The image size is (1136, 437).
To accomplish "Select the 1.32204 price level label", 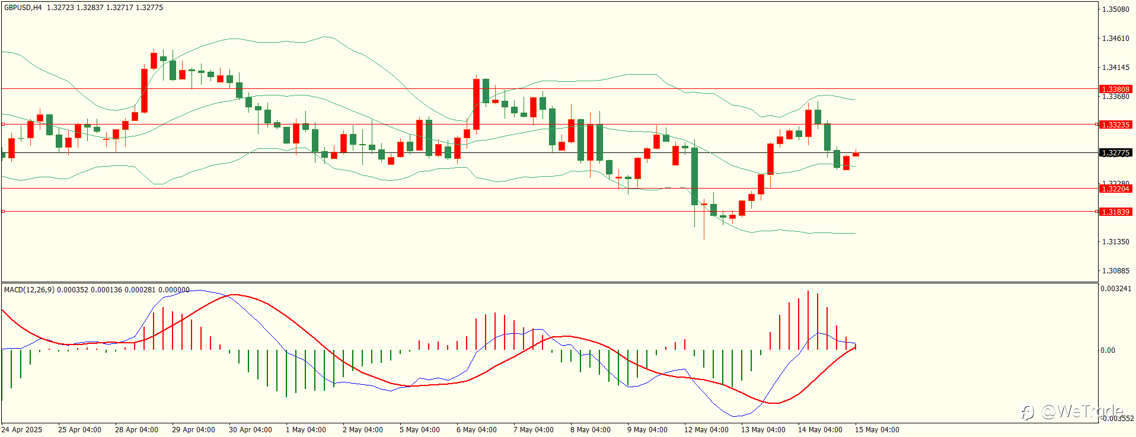I will click(x=1115, y=189).
